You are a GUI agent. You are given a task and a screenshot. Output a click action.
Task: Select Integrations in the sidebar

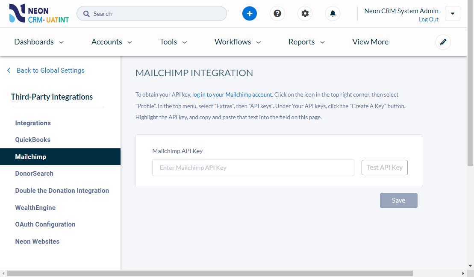click(33, 123)
